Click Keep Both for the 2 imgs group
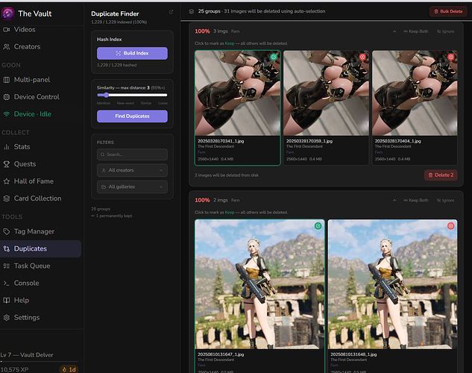This screenshot has height=373, width=472. coord(416,201)
